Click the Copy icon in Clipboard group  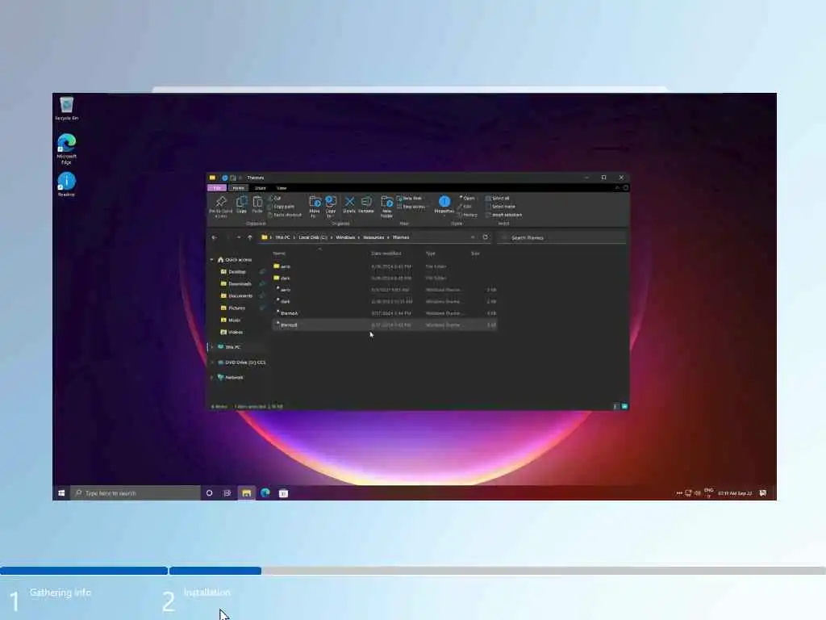241,204
